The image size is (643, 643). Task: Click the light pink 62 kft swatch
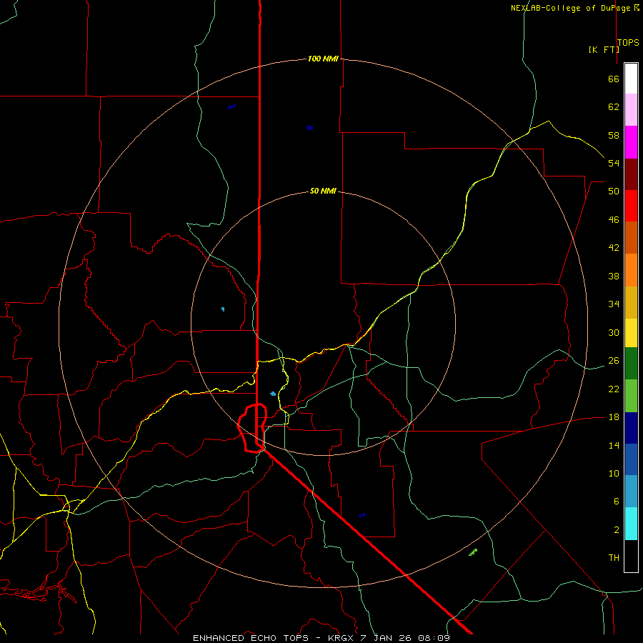coord(631,109)
